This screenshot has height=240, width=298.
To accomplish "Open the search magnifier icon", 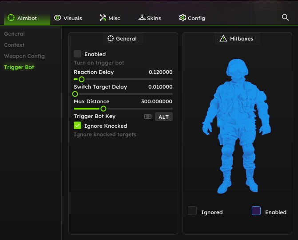I will click(x=285, y=17).
